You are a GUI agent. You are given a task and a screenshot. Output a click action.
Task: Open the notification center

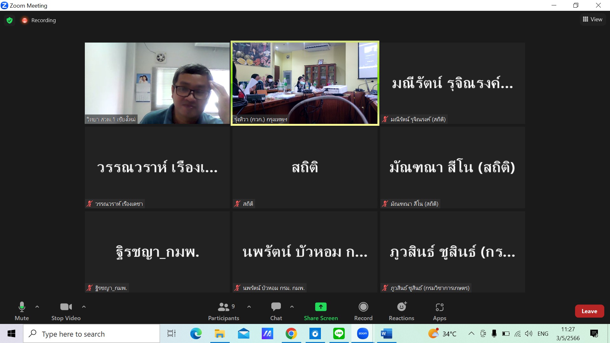coord(594,333)
